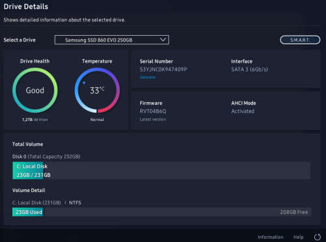Click the Serial Number label
The image size is (326, 242).
156,61
